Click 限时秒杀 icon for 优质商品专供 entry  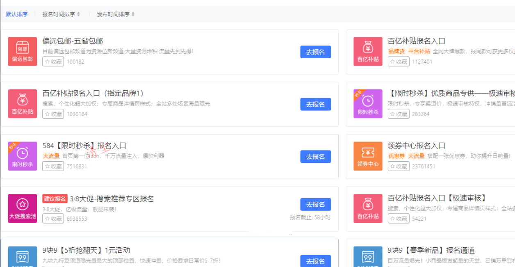(368, 104)
